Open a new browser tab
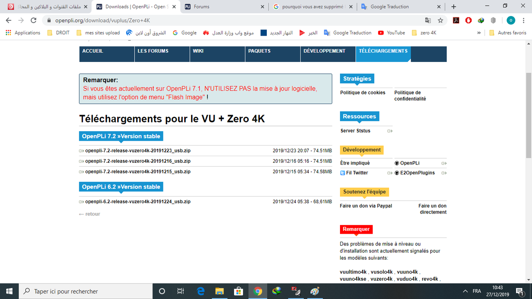The width and height of the screenshot is (532, 299). (x=453, y=7)
